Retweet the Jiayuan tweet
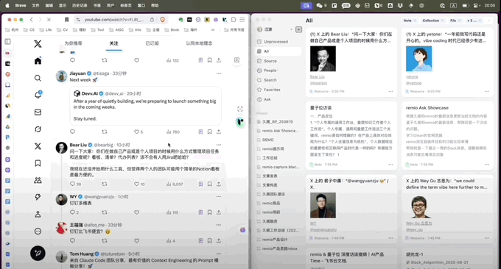This screenshot has height=269, width=501. click(x=105, y=132)
